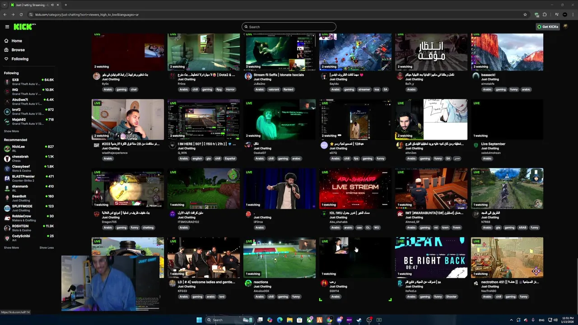Click wiadihajexperience channel name
The height and width of the screenshot is (325, 578).
(115, 153)
